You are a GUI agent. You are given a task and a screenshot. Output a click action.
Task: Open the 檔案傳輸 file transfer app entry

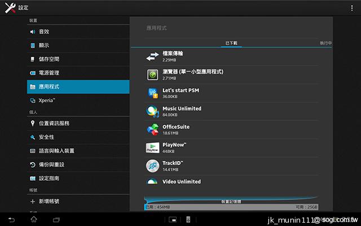(231, 56)
